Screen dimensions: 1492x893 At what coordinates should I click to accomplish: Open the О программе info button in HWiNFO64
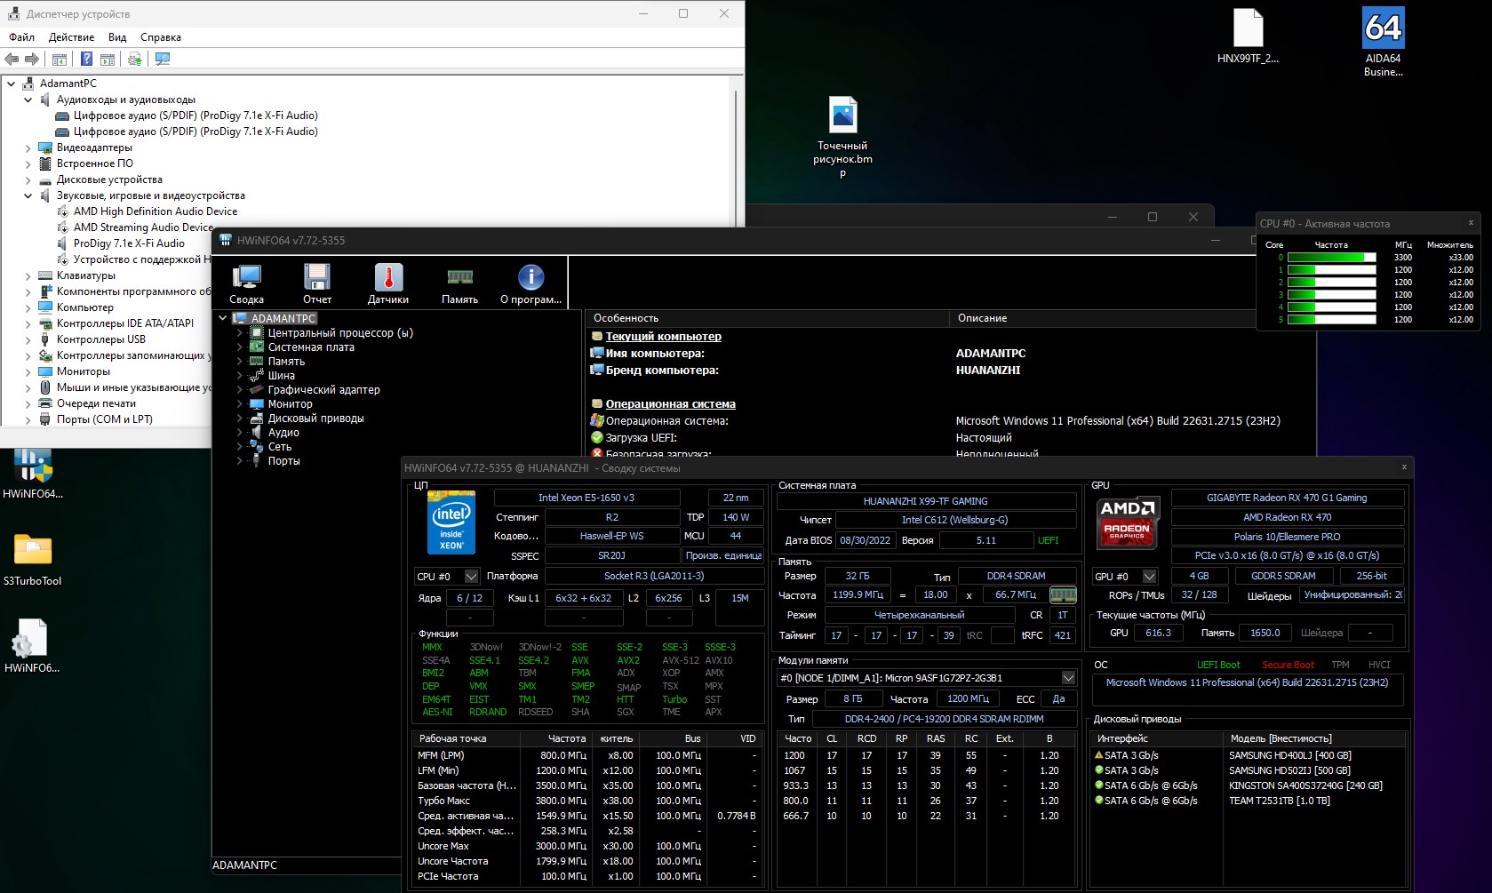[x=531, y=284]
